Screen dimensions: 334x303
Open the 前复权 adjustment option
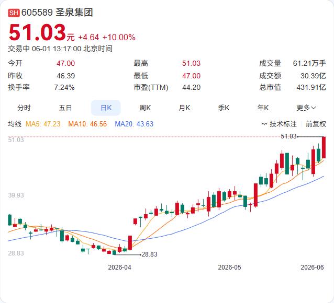pyautogui.click(x=316, y=124)
